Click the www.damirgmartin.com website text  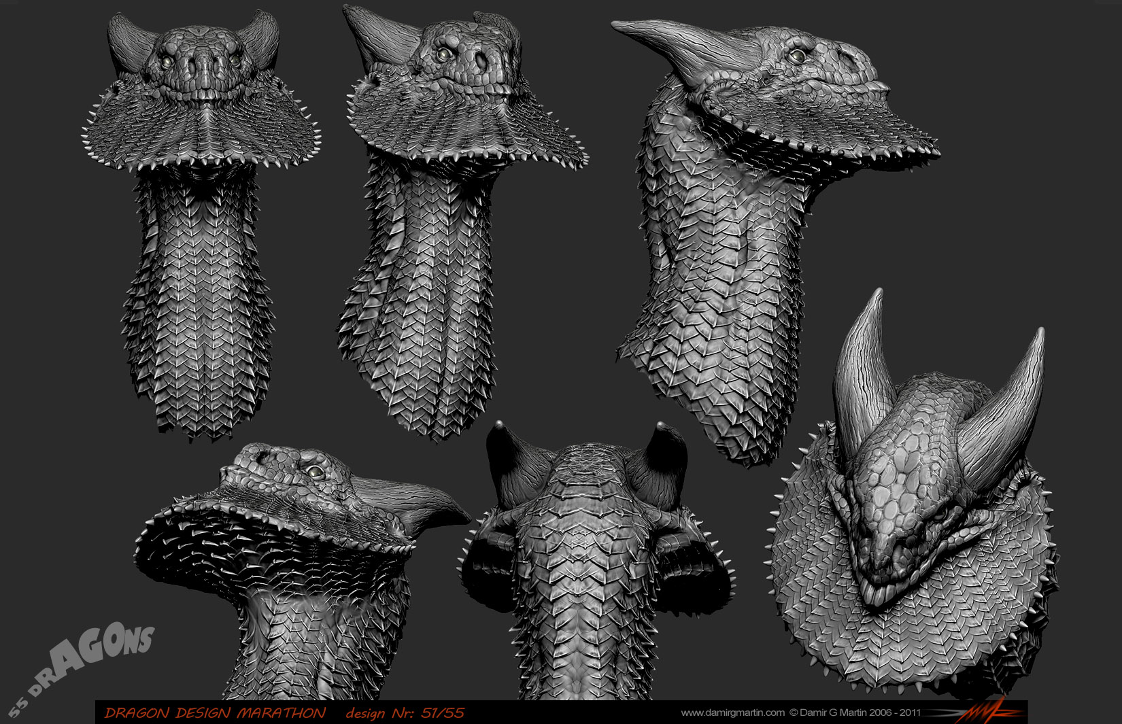[732, 713]
